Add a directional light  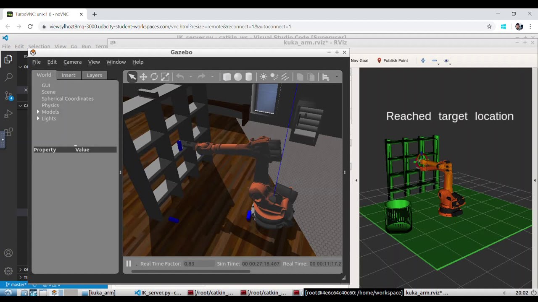pyautogui.click(x=285, y=77)
